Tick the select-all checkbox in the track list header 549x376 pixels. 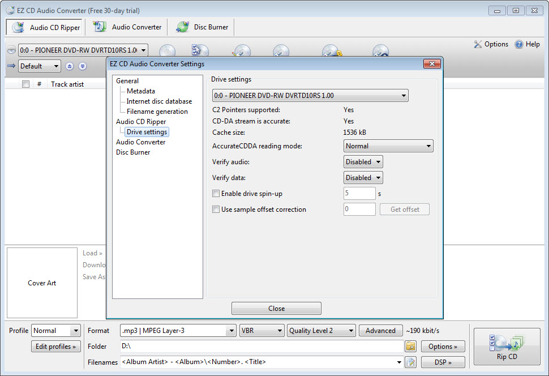(x=25, y=84)
